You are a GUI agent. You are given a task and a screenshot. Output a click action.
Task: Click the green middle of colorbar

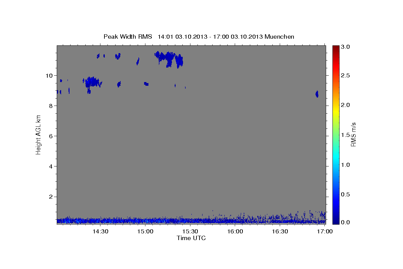[x=335, y=135]
